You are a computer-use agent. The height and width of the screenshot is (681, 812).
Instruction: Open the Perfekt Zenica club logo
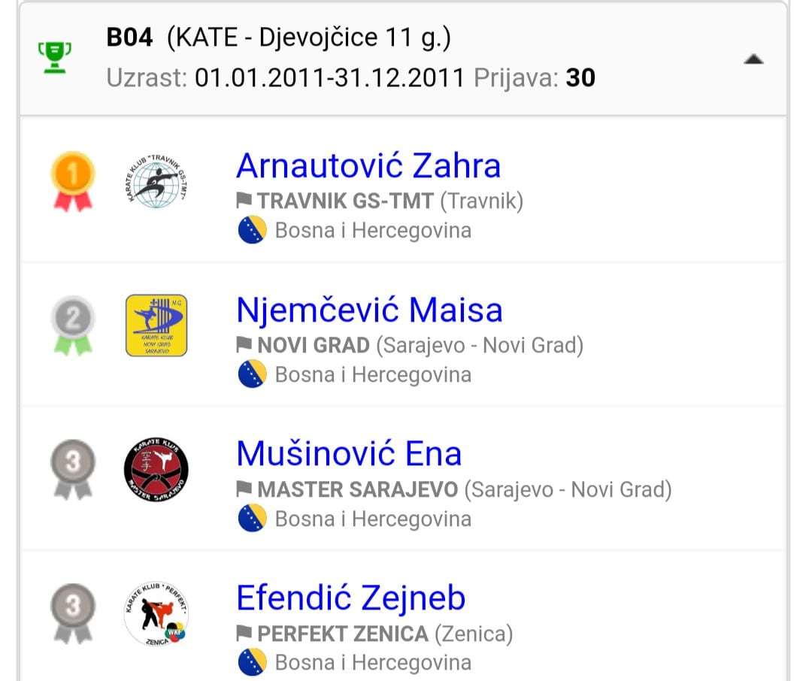pyautogui.click(x=156, y=613)
